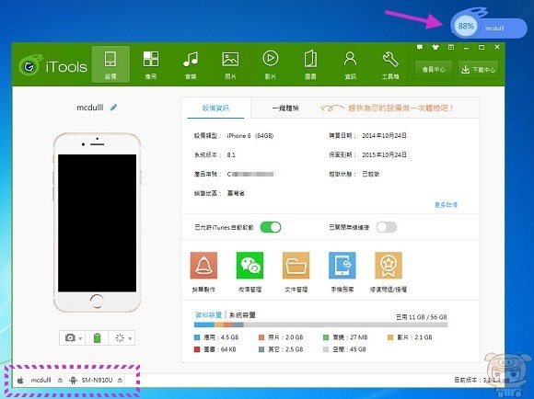Screen dimensions: 534x399
Task: Click the iPhone preview image
Action: point(97,222)
